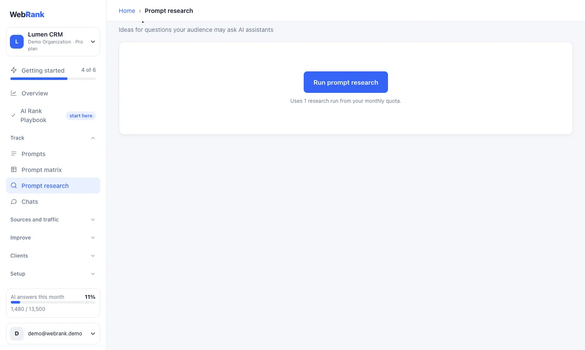Click the AI Rank Playbook checkmark icon
Image resolution: width=585 pixels, height=350 pixels.
13,116
